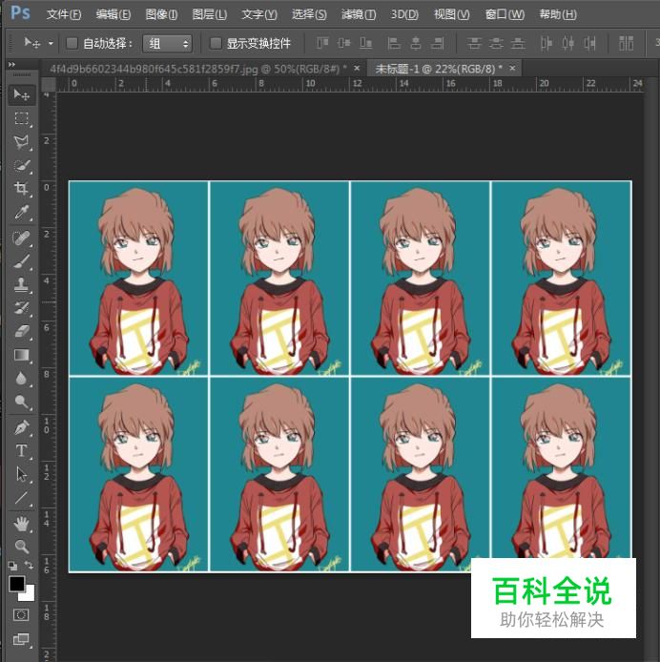Select the Eyedropper tool
This screenshot has width=660, height=662.
tap(21, 213)
